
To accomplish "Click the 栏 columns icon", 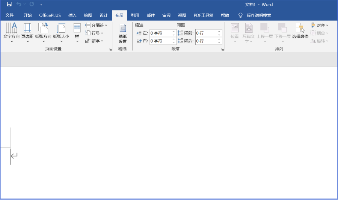I will (x=77, y=28).
